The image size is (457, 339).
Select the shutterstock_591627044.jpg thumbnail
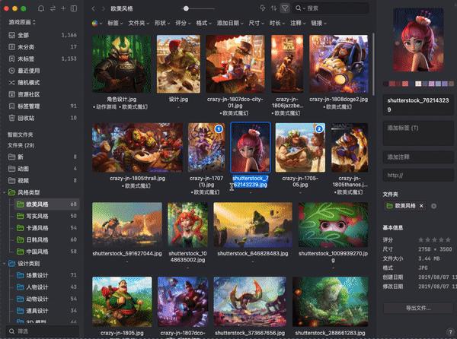tap(127, 225)
